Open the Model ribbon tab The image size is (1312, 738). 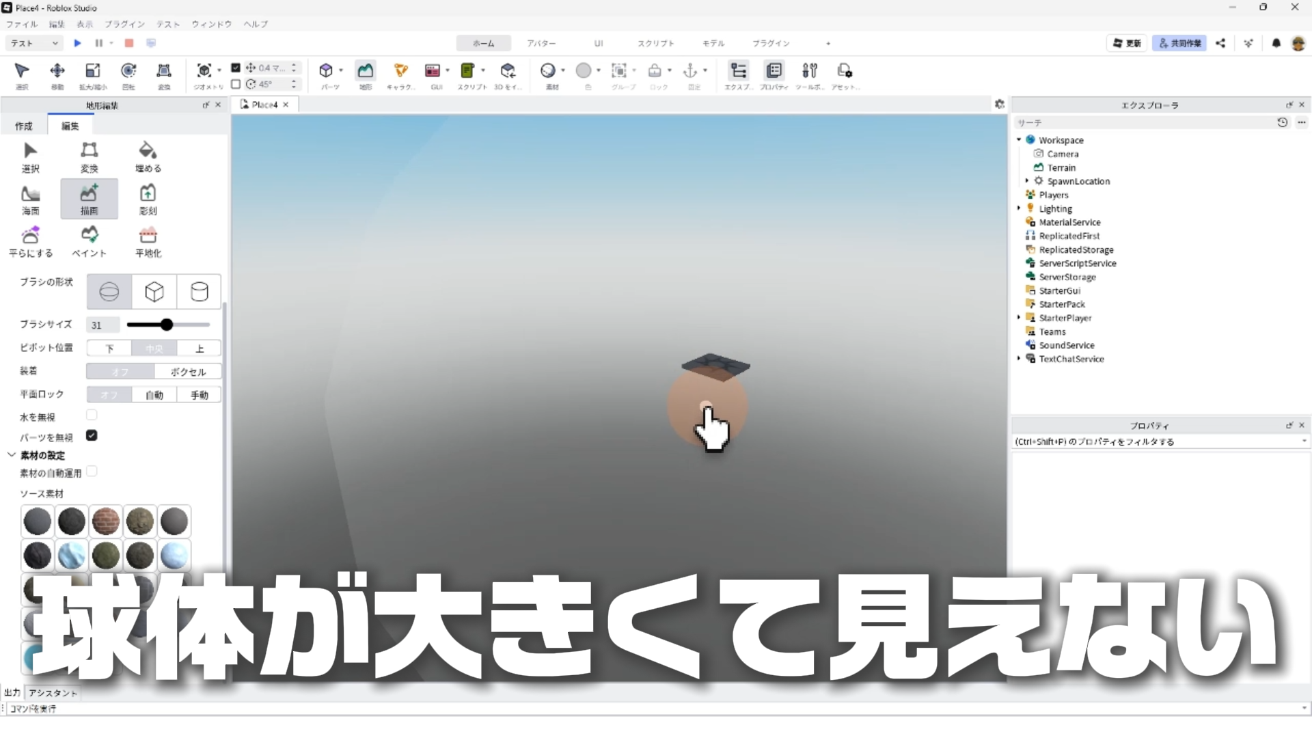tap(713, 43)
